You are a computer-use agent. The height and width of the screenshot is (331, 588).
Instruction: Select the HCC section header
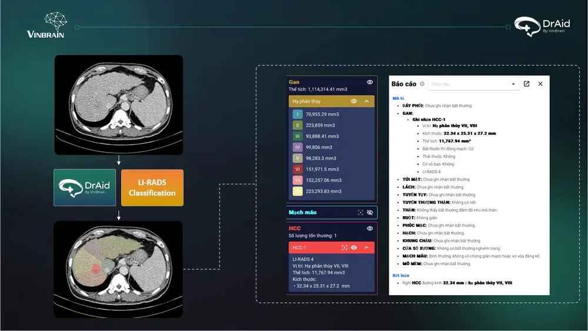point(295,229)
